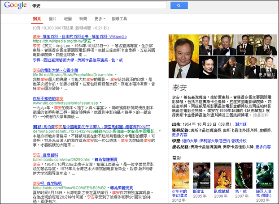Click 更多內容 under 獲獎紀錄
This screenshot has height=204, width=279.
pyautogui.click(x=179, y=135)
